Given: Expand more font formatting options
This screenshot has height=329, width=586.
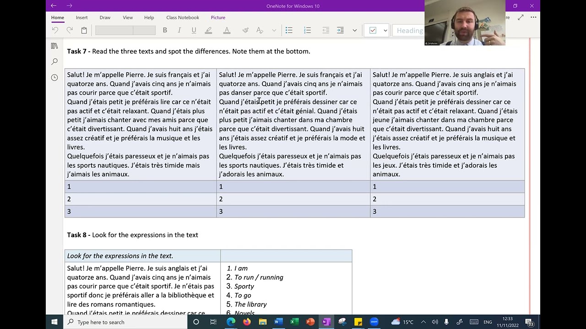Looking at the screenshot, I should (274, 30).
